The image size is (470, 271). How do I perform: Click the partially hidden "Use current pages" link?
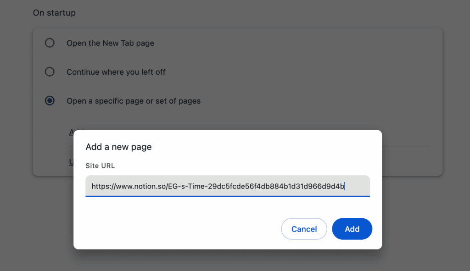click(x=71, y=161)
